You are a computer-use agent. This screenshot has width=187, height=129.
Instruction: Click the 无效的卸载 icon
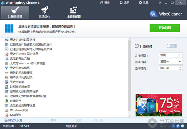(7, 82)
